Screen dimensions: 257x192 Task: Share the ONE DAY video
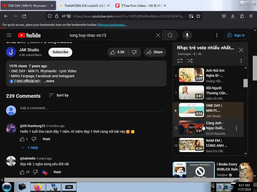155,52
